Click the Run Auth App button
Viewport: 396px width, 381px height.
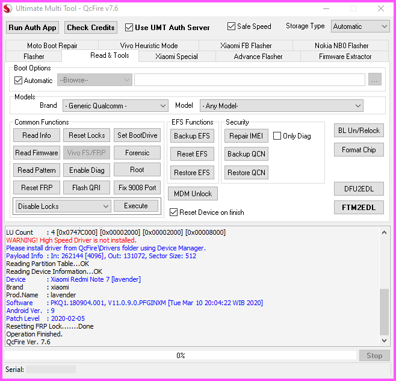(x=32, y=27)
